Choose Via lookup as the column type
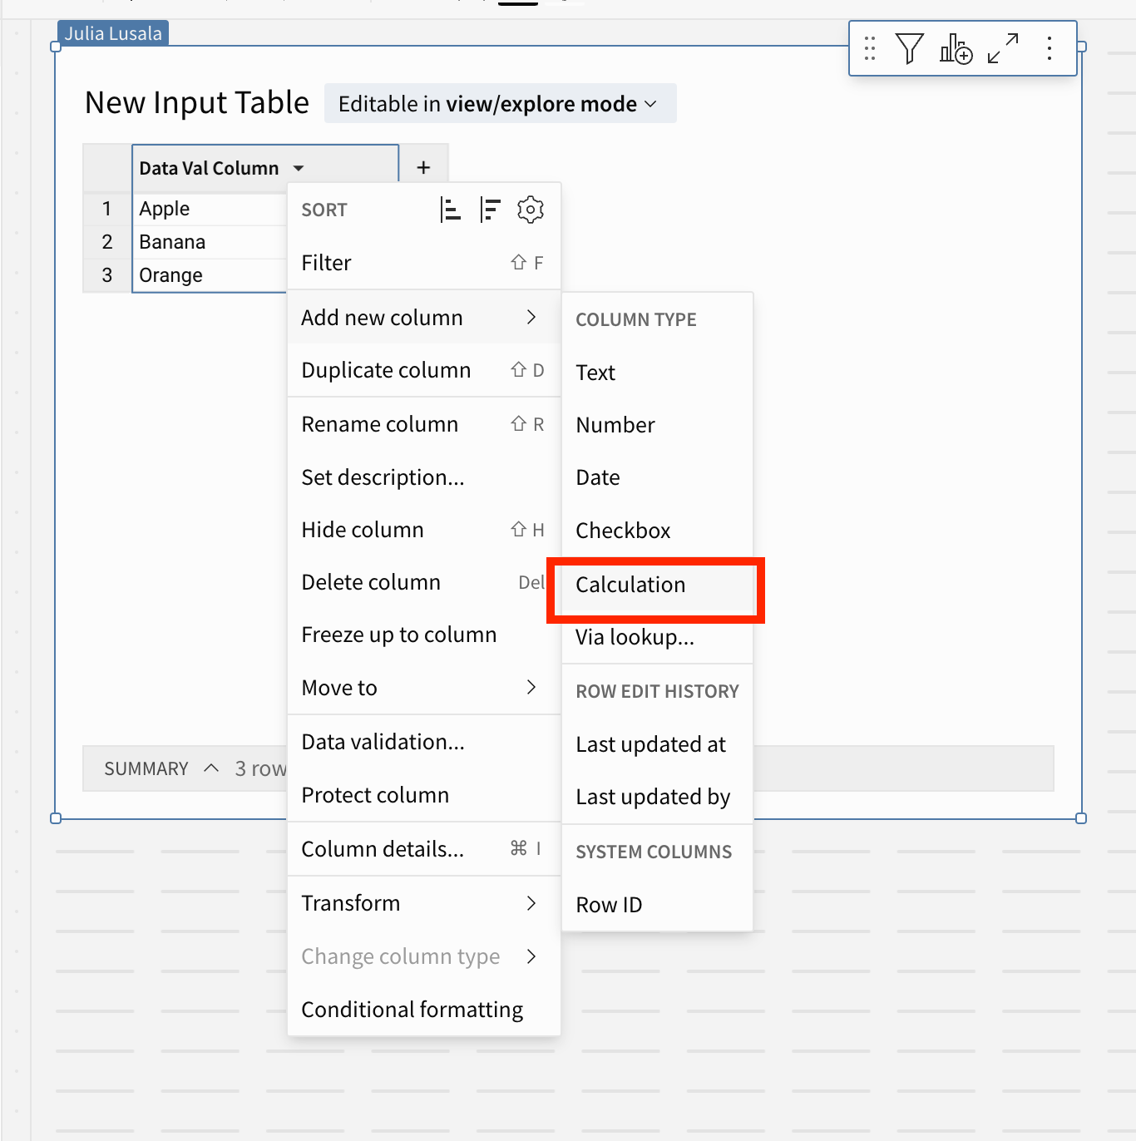 point(634,638)
